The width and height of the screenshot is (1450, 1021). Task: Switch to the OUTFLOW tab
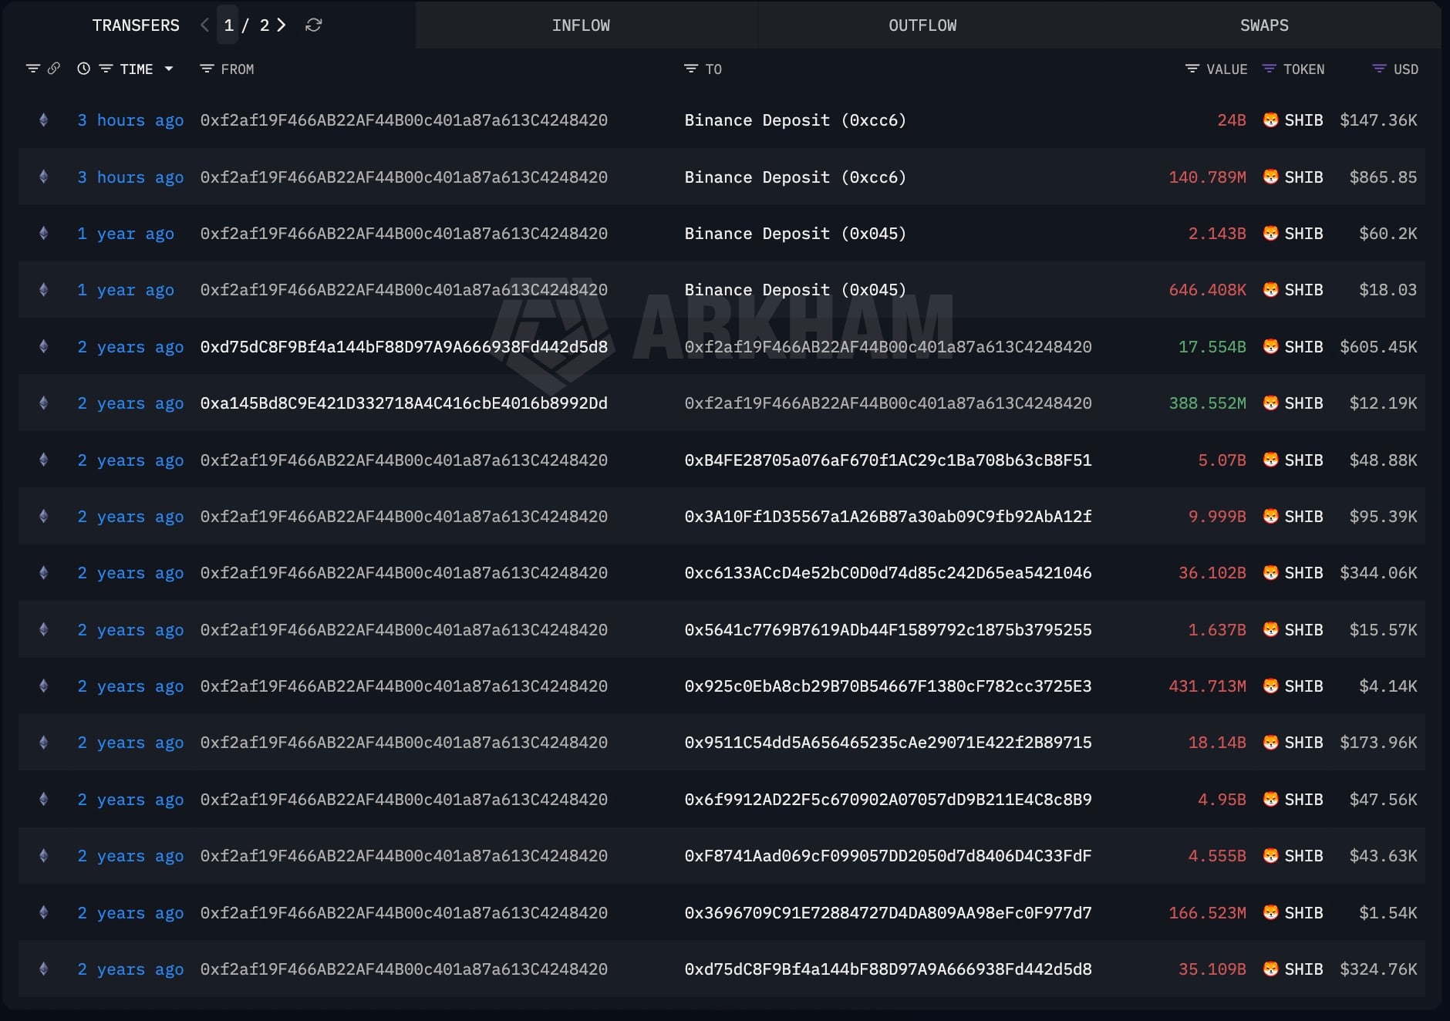click(922, 25)
